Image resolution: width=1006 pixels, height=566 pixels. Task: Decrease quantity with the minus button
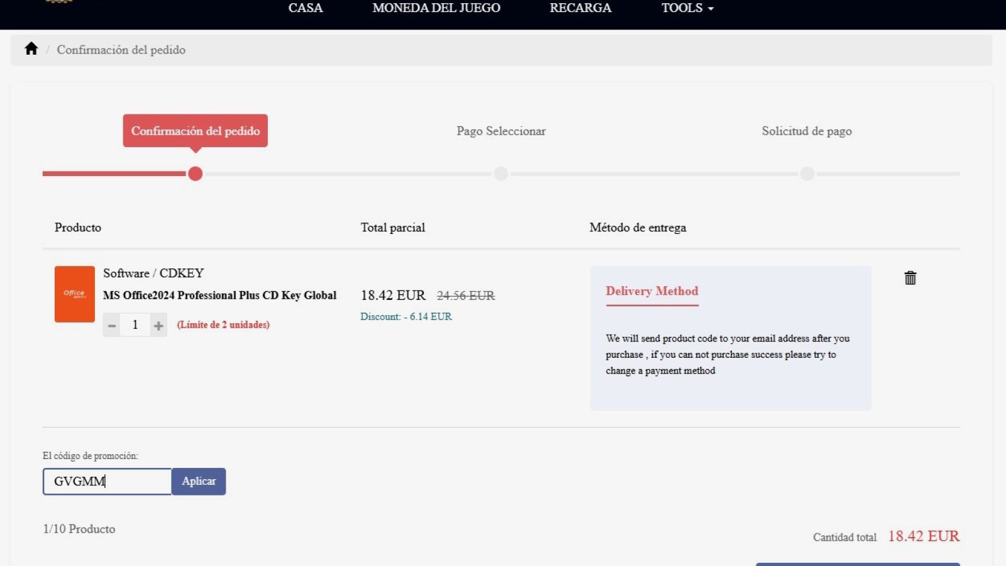[x=112, y=325]
